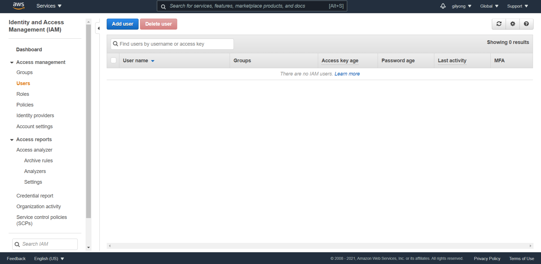Viewport: 541px width, 264px height.
Task: Open Identity providers page
Action: [35, 116]
